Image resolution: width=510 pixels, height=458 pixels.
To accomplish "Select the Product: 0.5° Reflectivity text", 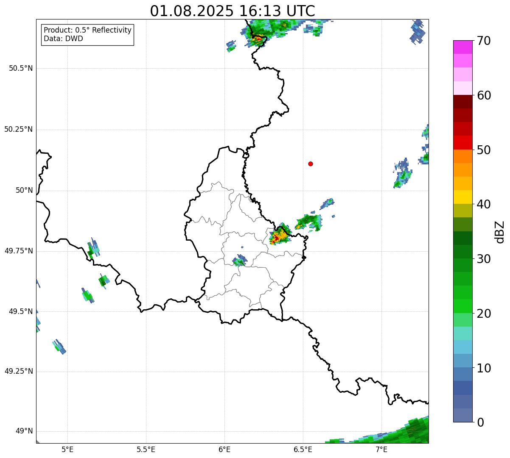I will [x=87, y=31].
